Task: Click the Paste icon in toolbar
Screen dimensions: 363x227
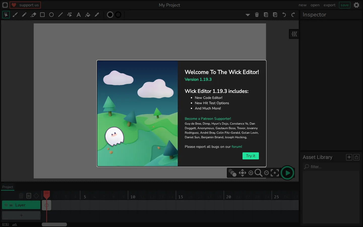Action: [275, 15]
